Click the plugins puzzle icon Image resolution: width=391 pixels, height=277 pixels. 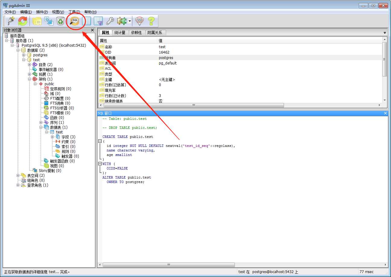point(122,21)
